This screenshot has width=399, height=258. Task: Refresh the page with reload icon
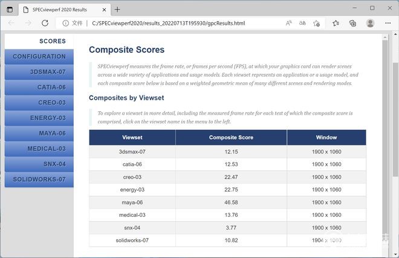[45, 23]
